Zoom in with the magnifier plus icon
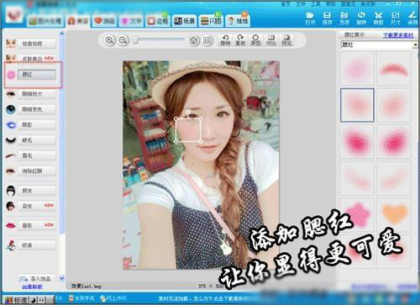Viewport: 420px width, 305px height. click(109, 40)
